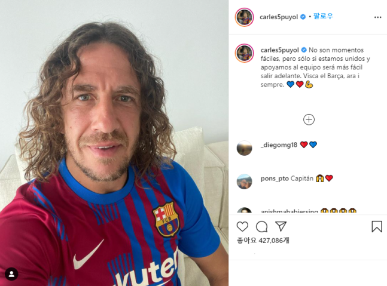This screenshot has height=286, width=387.
Task: Open anishmahabiersing commenter profile
Action: click(x=290, y=211)
